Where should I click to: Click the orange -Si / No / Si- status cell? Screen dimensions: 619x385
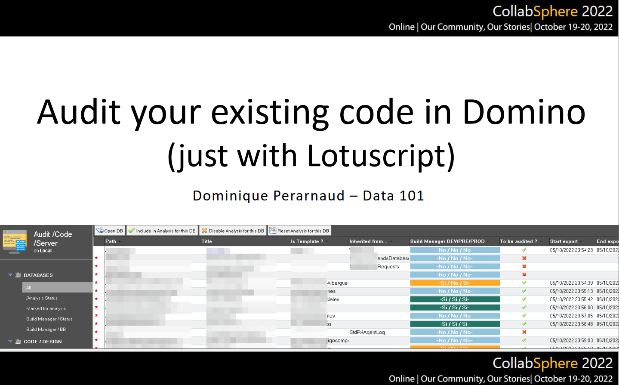(455, 283)
